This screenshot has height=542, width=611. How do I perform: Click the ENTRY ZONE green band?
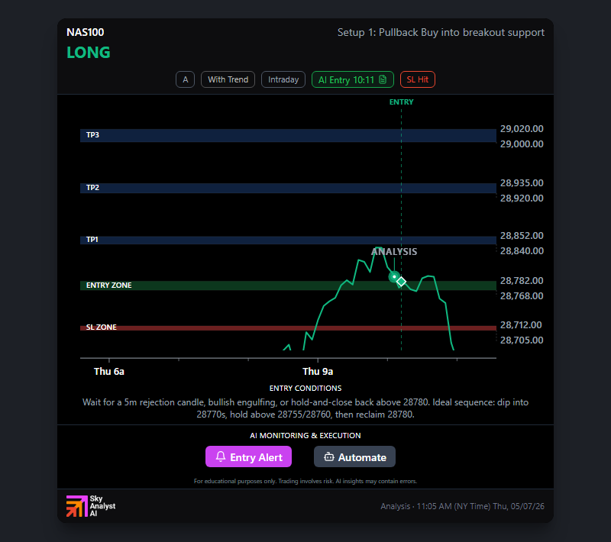288,286
